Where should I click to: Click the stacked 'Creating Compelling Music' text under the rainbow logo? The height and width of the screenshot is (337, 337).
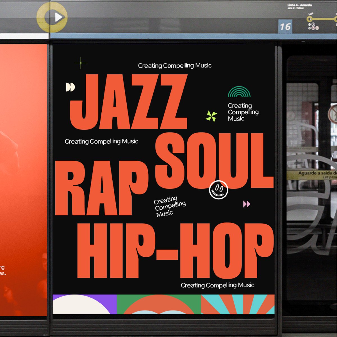click(243, 112)
